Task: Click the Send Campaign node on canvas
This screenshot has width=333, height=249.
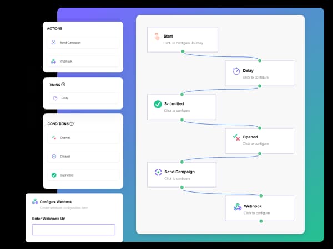Action: click(x=181, y=174)
